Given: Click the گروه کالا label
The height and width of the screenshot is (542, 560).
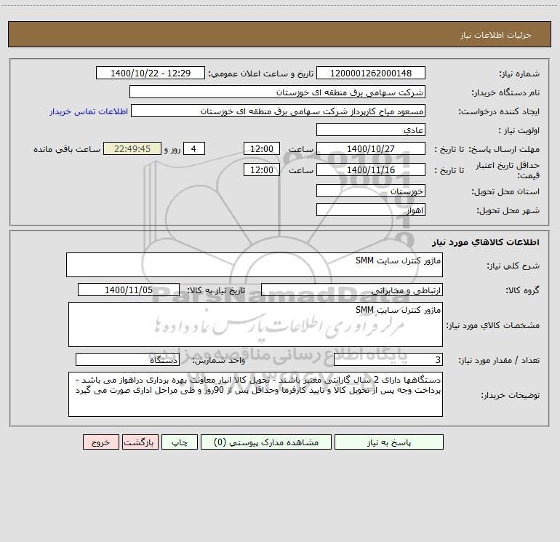Looking at the screenshot, I should (x=522, y=290).
